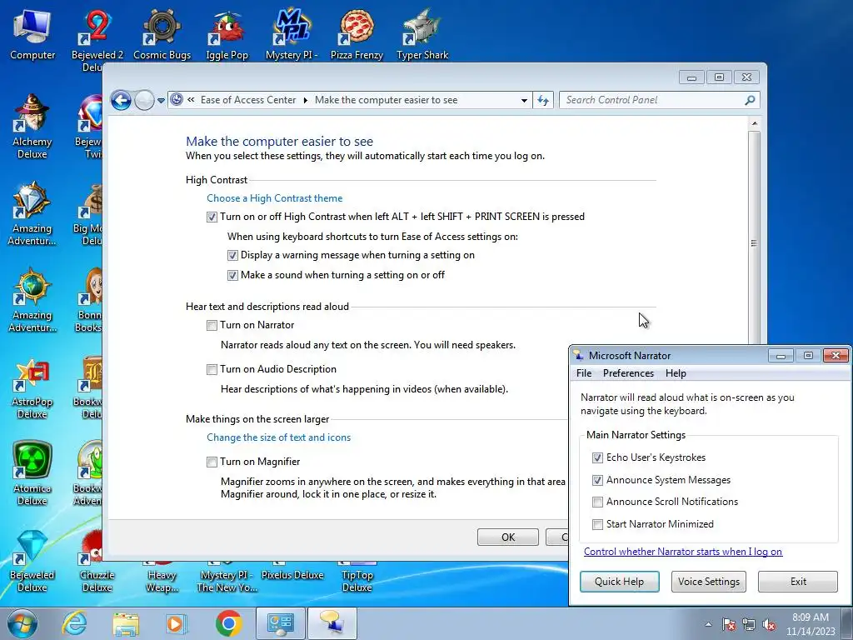853x640 pixels.
Task: Click the Exit button in Narrator
Action: tap(798, 581)
